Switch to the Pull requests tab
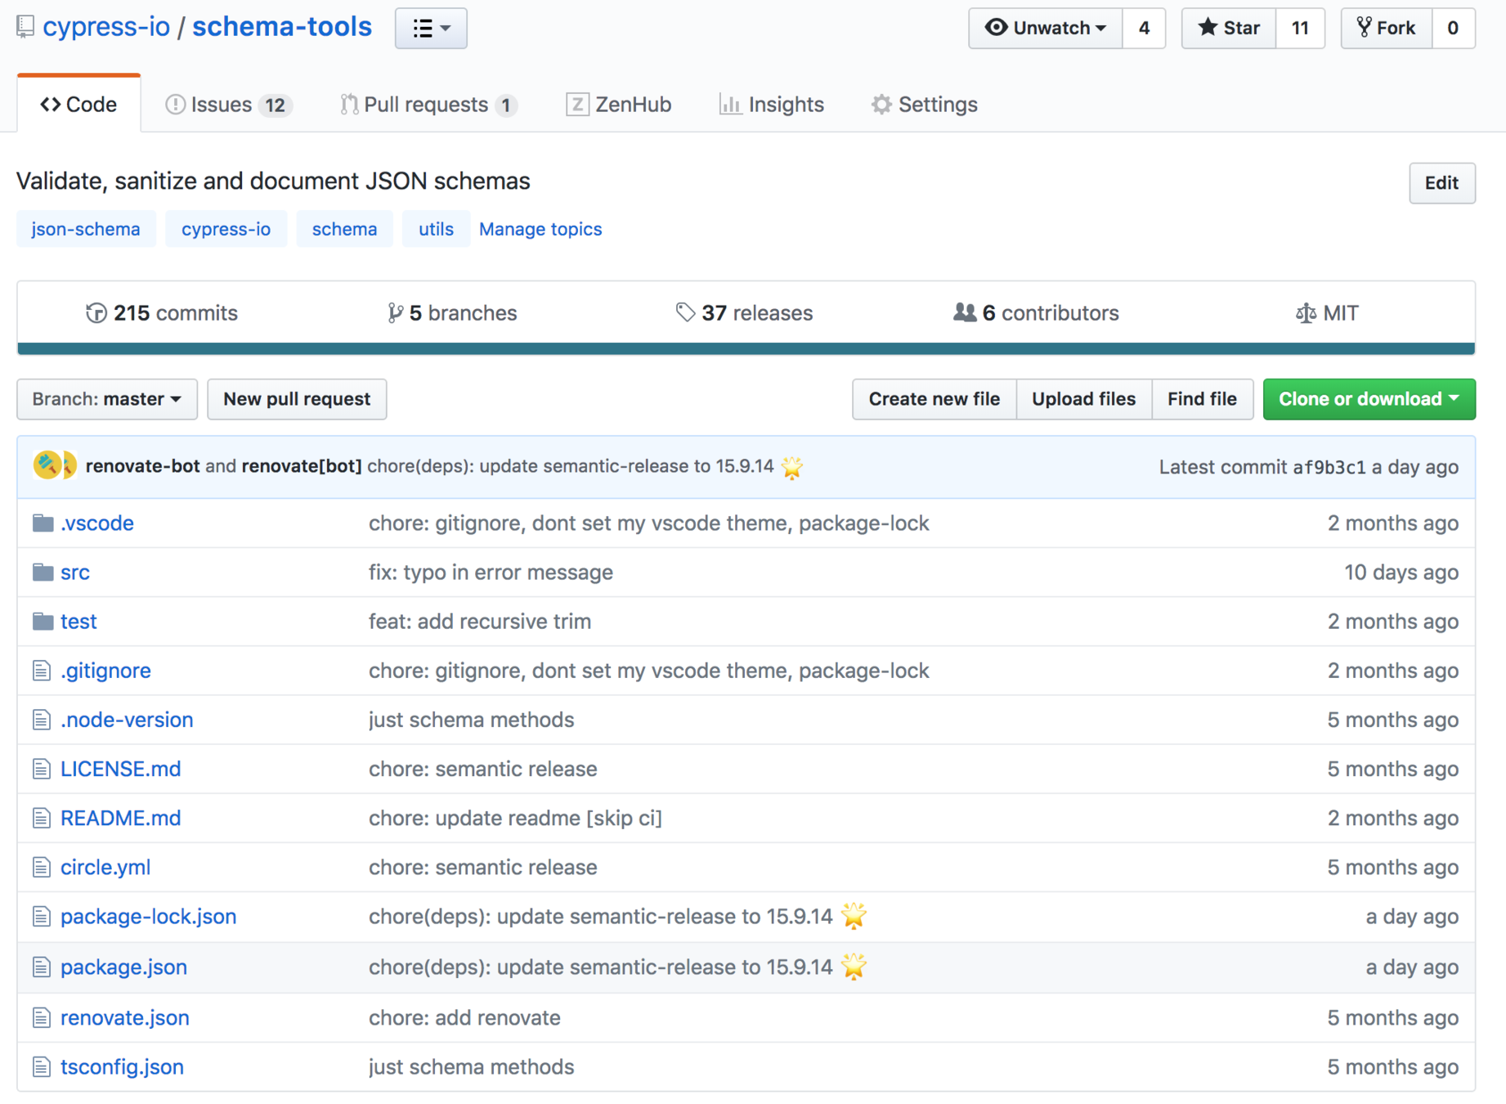Image resolution: width=1506 pixels, height=1104 pixels. (428, 105)
